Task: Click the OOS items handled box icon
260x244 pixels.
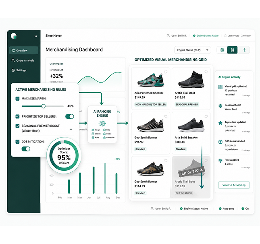Action: (220, 142)
